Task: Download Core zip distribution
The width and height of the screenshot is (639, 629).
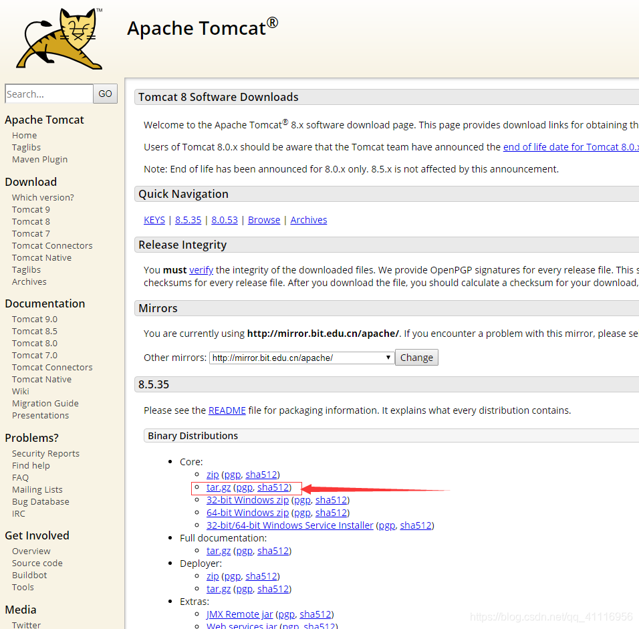Action: pos(213,475)
